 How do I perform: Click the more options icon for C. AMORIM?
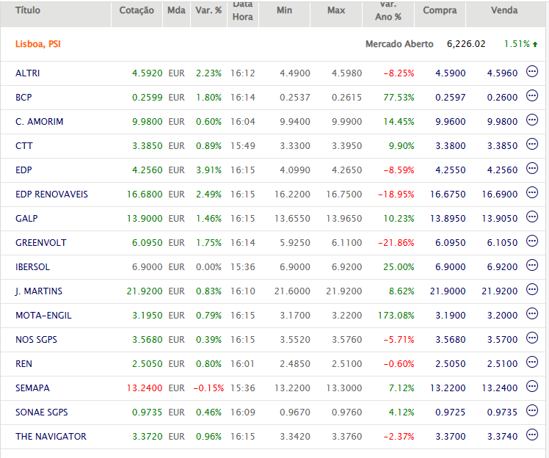click(x=532, y=120)
